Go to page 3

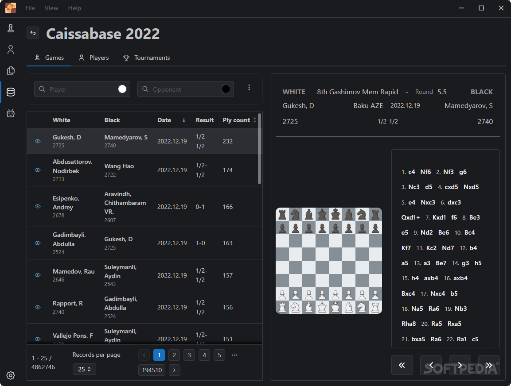[189, 355]
